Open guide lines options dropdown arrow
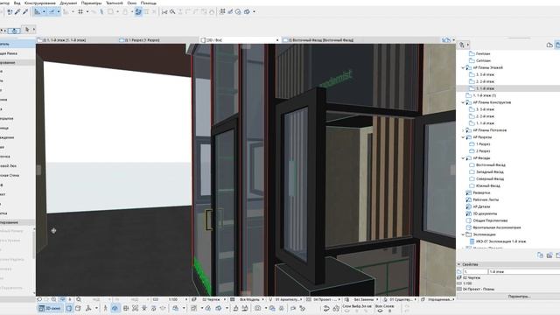The width and height of the screenshot is (560, 315). 44,11
